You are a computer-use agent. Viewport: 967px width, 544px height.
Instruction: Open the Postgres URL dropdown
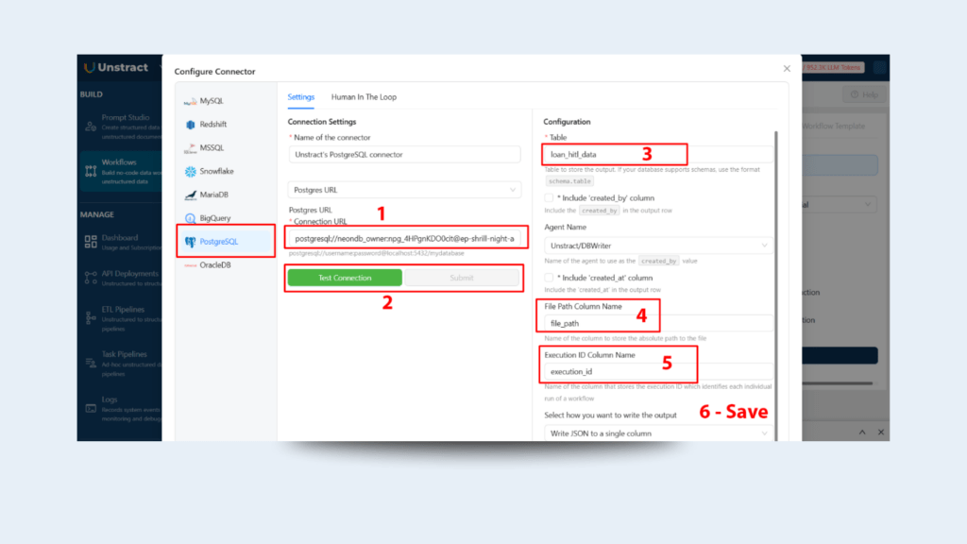coord(404,190)
